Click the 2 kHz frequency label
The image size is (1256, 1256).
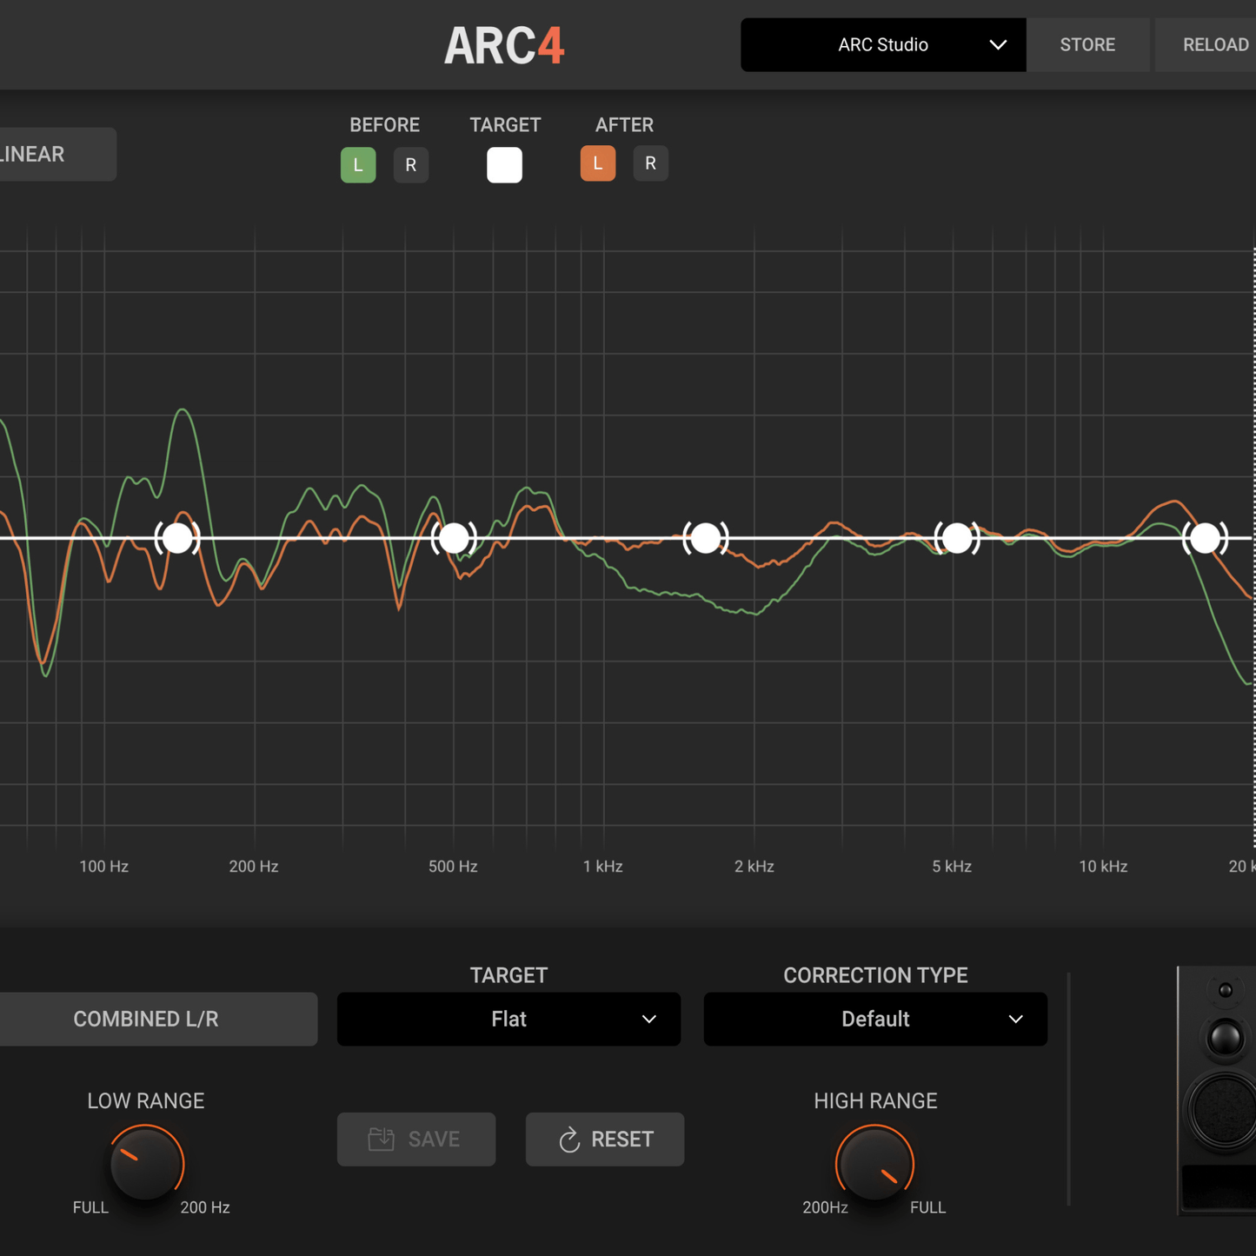[754, 867]
